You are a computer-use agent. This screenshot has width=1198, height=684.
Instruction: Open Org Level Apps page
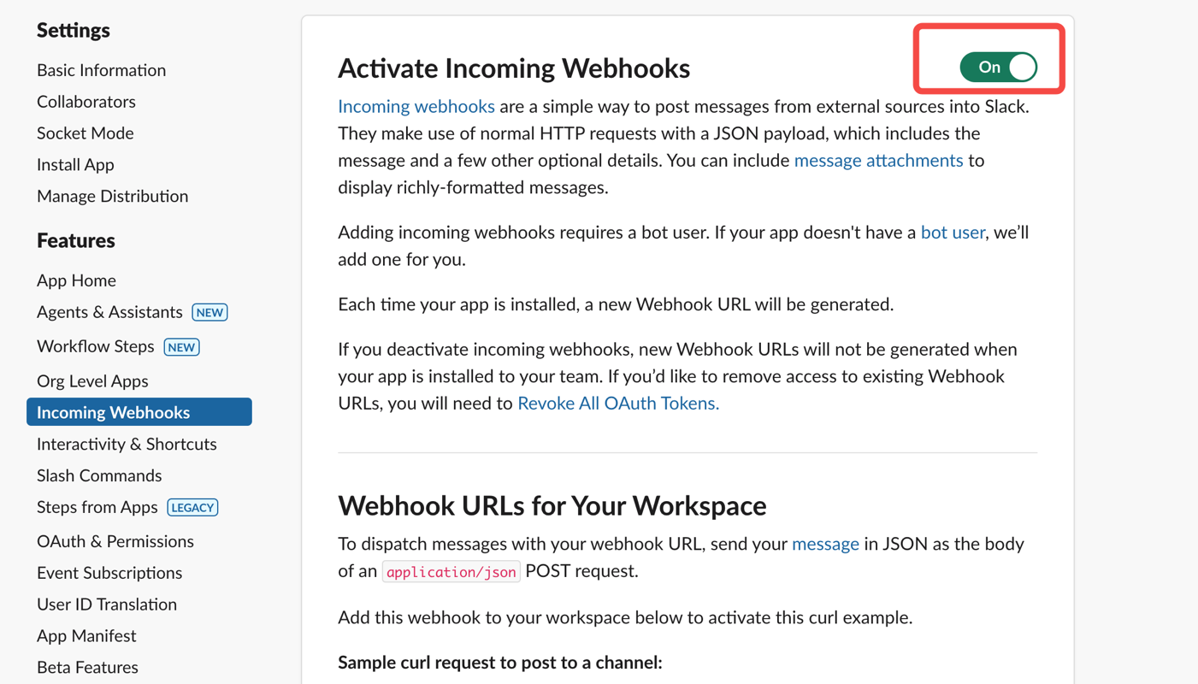[92, 381]
